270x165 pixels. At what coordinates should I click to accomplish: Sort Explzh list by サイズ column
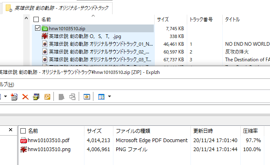tap(94, 131)
